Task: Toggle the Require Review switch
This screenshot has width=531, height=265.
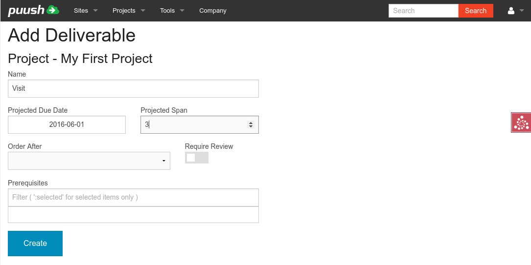Action: (x=196, y=158)
